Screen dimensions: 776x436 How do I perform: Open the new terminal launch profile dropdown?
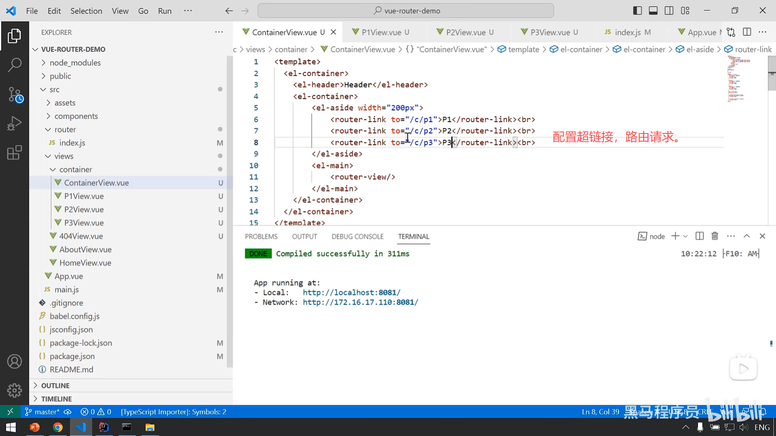tap(685, 236)
